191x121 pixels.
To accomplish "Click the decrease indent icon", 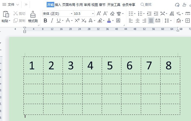I will pos(149,13).
